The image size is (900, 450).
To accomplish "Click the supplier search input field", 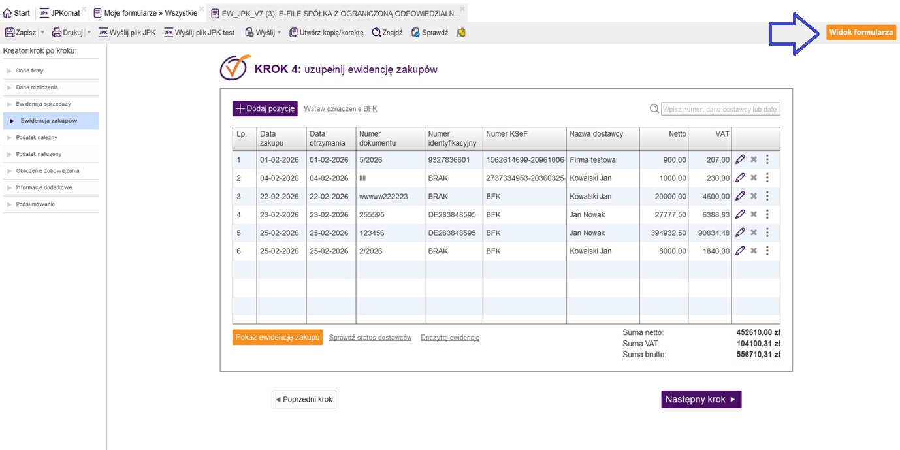I will tap(720, 109).
